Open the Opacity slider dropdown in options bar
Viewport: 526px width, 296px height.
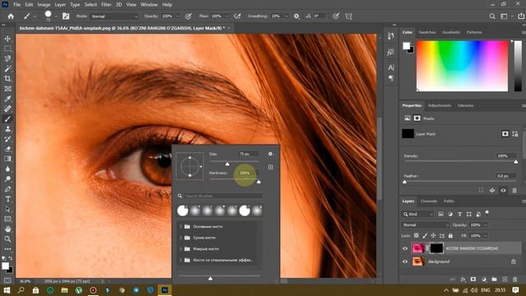178,16
